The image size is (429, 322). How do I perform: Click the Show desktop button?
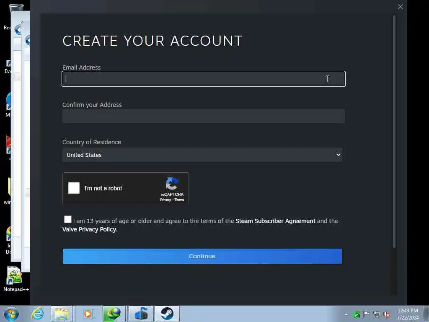426,314
